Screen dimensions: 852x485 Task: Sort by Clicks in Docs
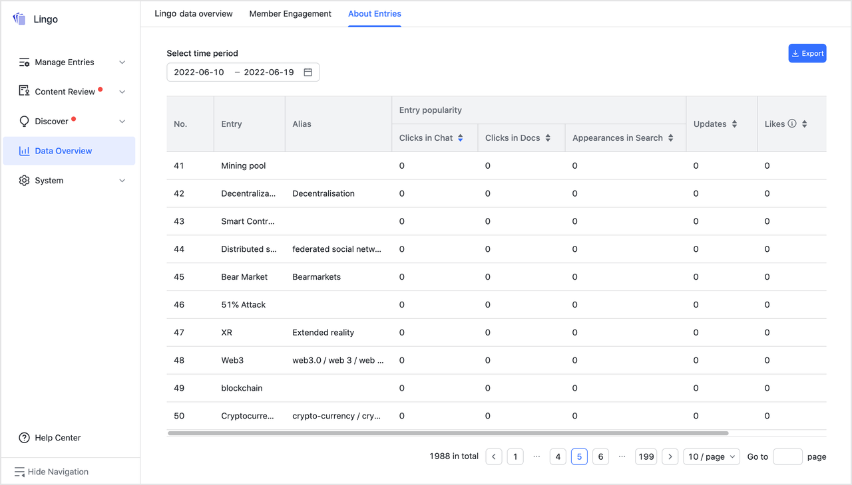click(x=548, y=138)
